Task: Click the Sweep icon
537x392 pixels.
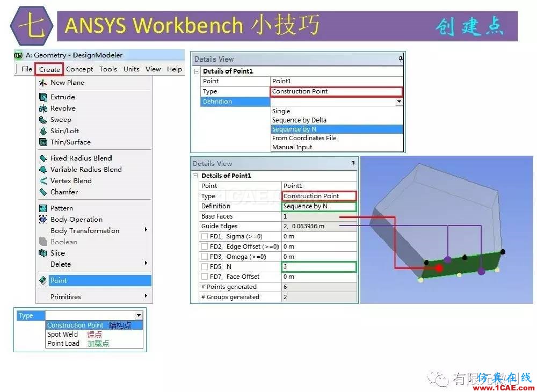Action: click(43, 120)
